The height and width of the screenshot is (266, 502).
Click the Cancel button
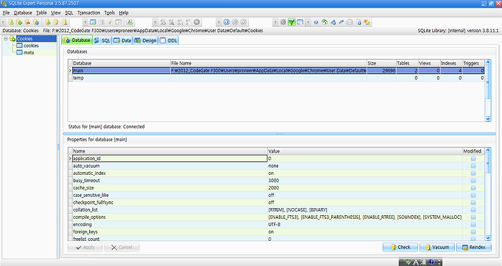(121, 247)
